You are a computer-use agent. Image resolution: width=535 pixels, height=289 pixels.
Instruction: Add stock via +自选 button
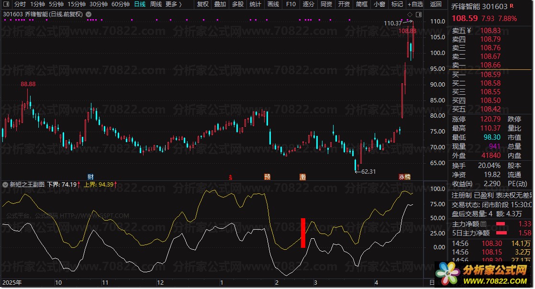tap(415, 4)
